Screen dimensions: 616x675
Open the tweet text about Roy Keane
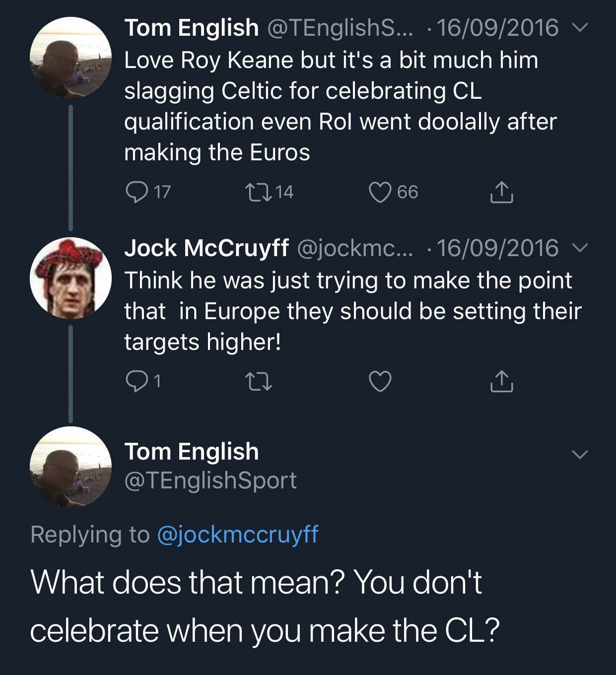[341, 106]
